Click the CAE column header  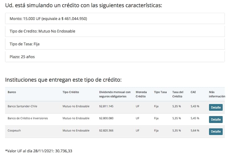point(193,92)
